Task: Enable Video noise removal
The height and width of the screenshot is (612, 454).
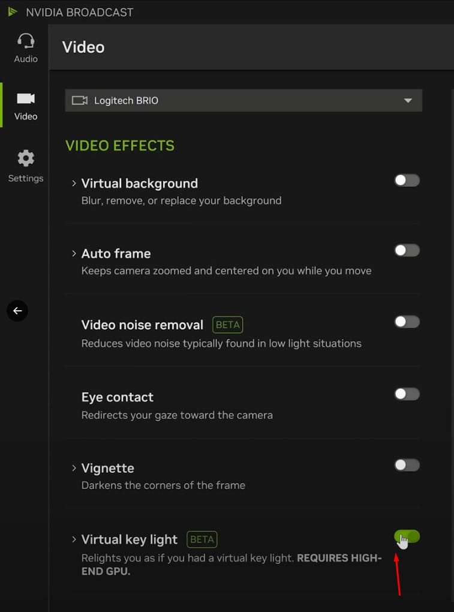Action: [x=407, y=322]
